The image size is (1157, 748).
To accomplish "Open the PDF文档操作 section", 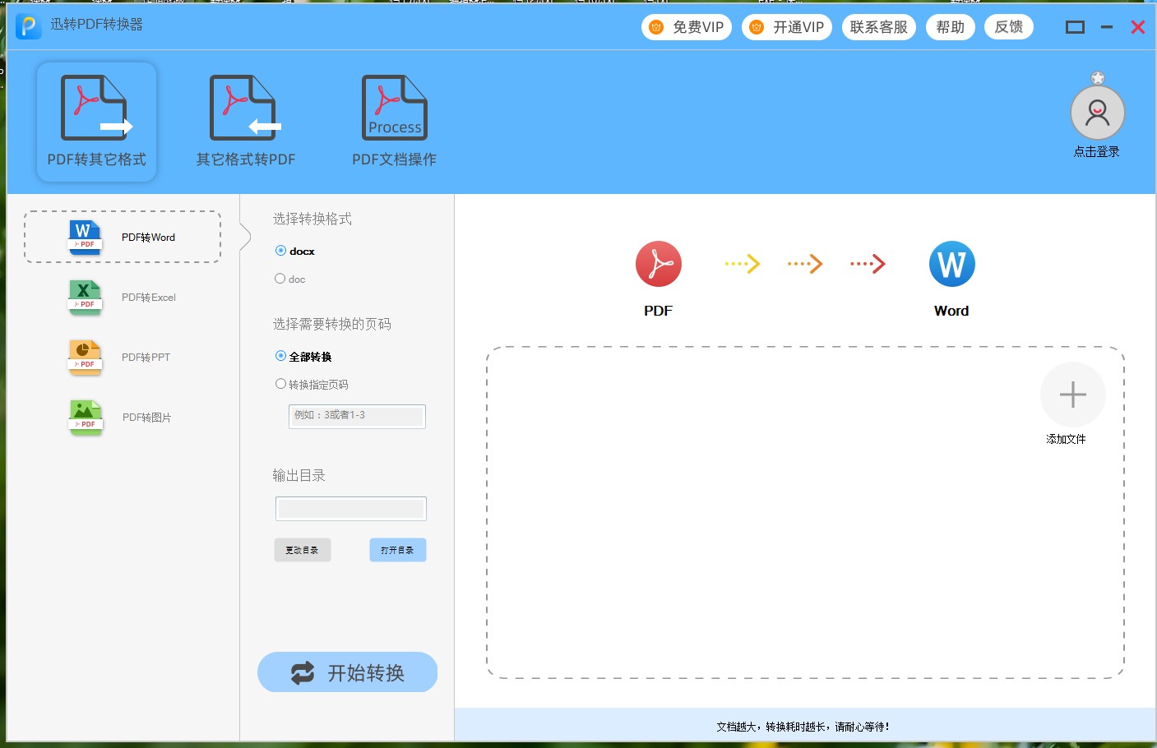I will coord(394,122).
